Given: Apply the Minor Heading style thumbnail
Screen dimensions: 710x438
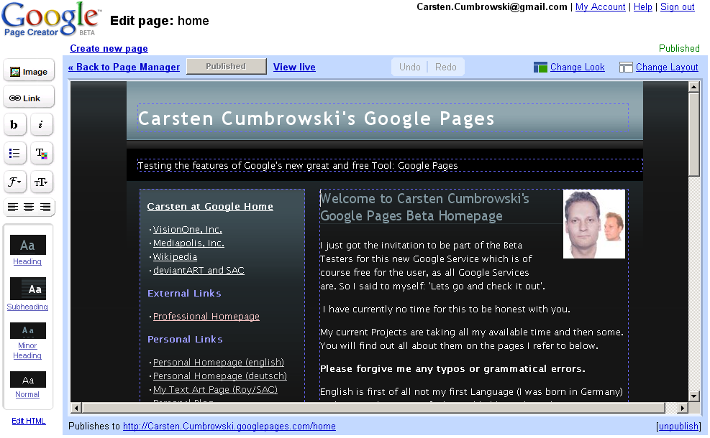Looking at the screenshot, I should pyautogui.click(x=28, y=330).
